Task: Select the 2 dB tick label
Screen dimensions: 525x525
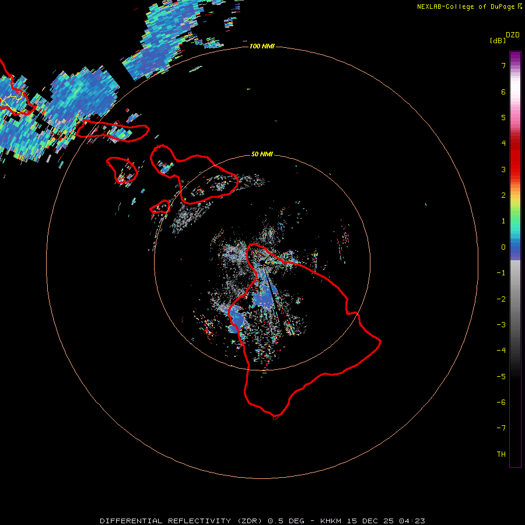Action: (x=503, y=195)
